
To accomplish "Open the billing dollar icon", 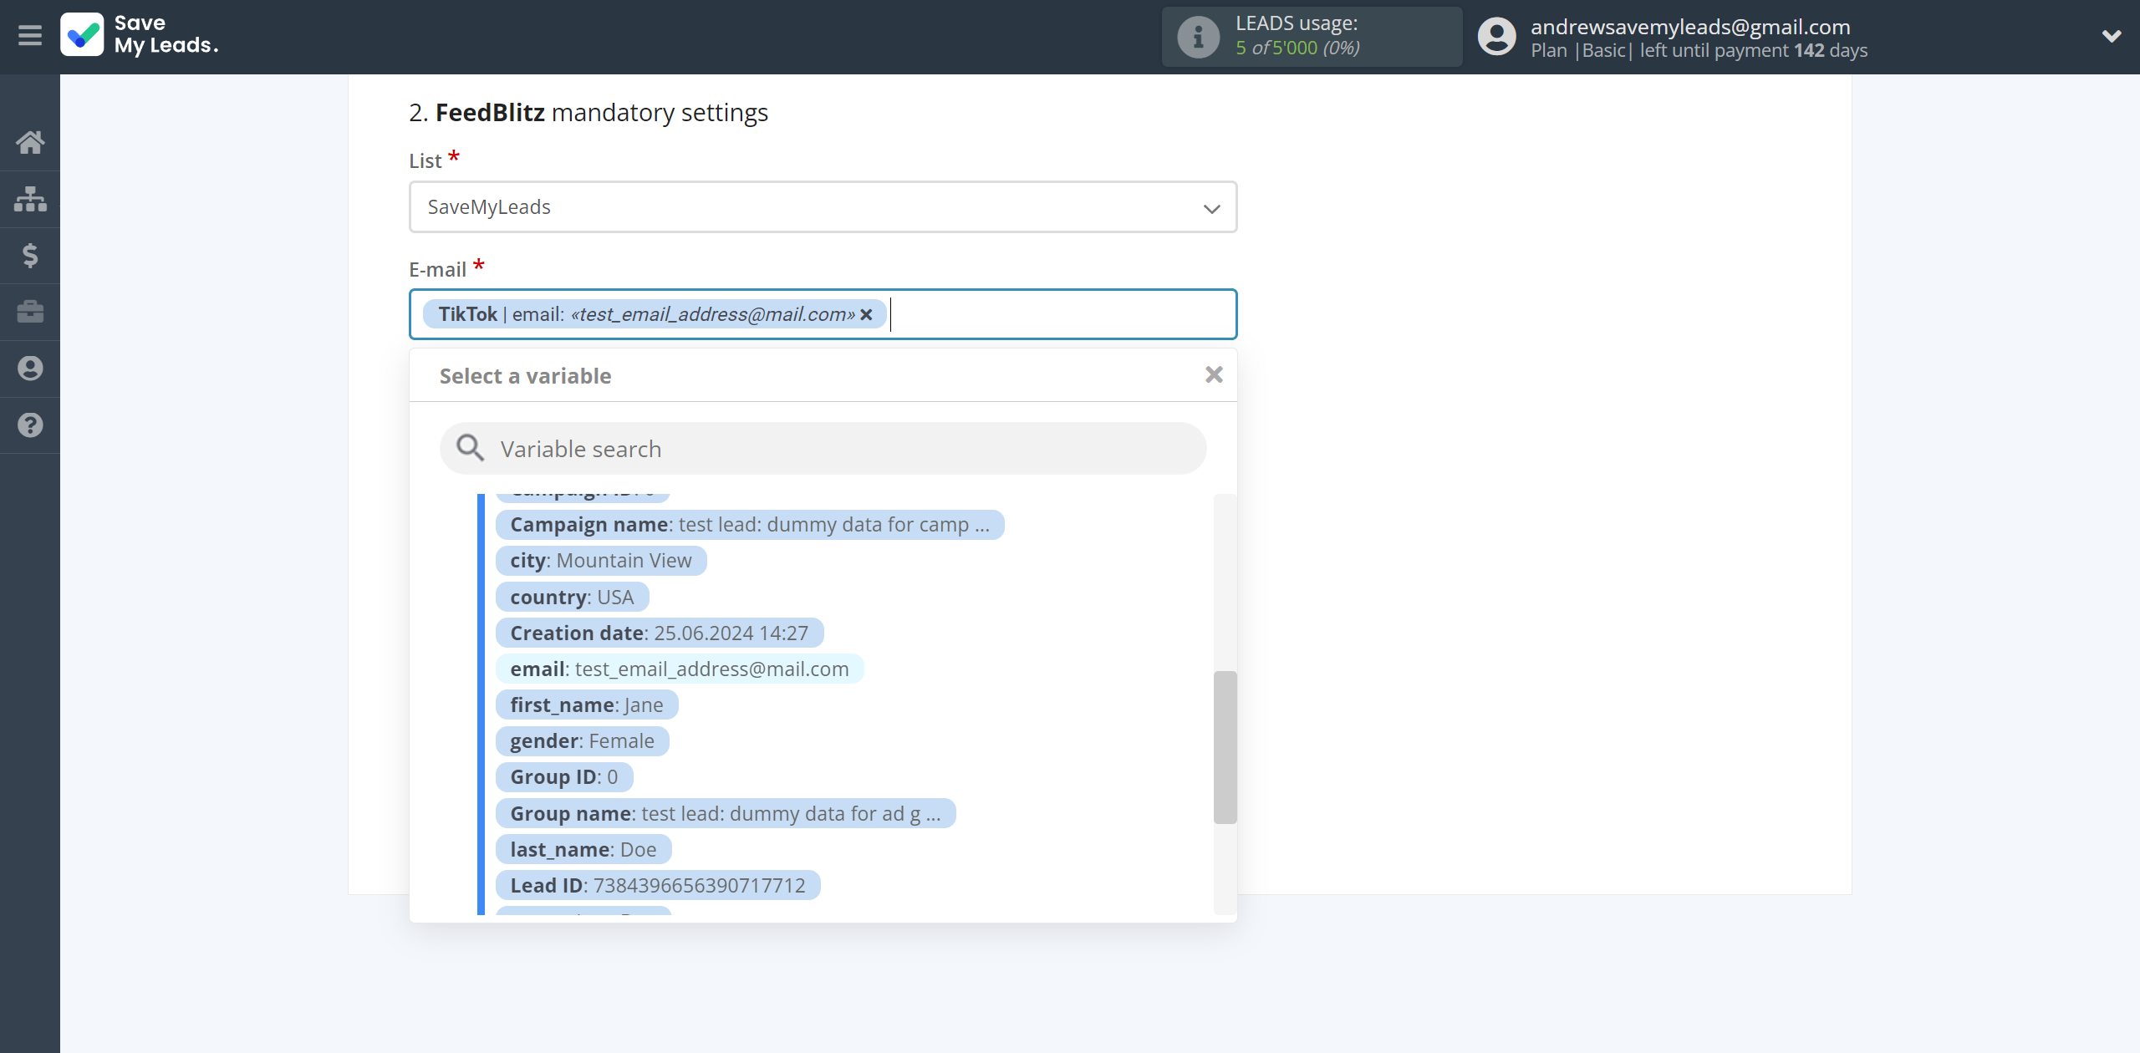I will click(30, 255).
